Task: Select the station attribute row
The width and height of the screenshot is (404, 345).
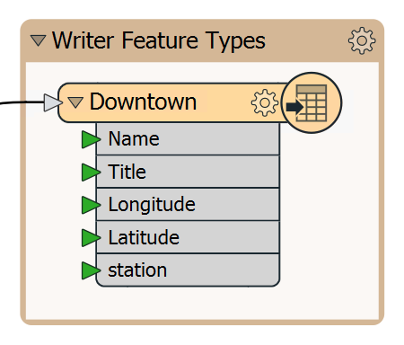Action: pyautogui.click(x=188, y=270)
